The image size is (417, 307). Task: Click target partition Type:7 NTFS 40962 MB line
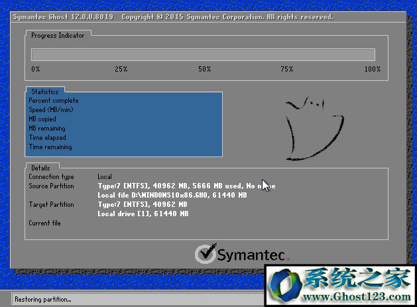[143, 205]
